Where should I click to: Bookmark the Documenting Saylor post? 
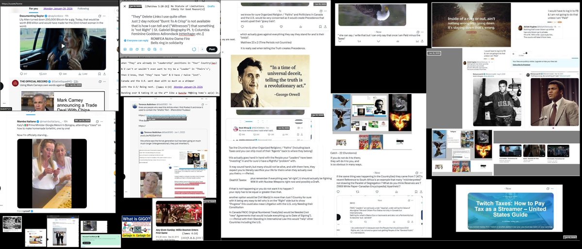tap(100, 74)
